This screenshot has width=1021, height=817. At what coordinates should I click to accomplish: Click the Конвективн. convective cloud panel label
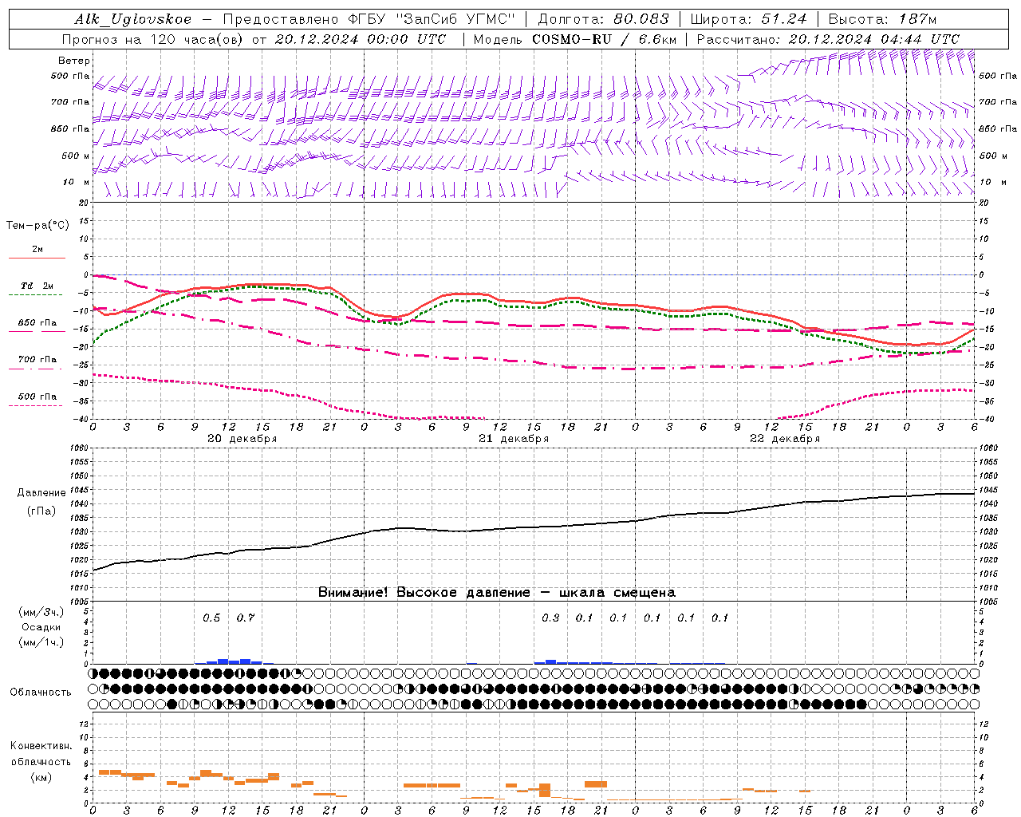pos(41,746)
